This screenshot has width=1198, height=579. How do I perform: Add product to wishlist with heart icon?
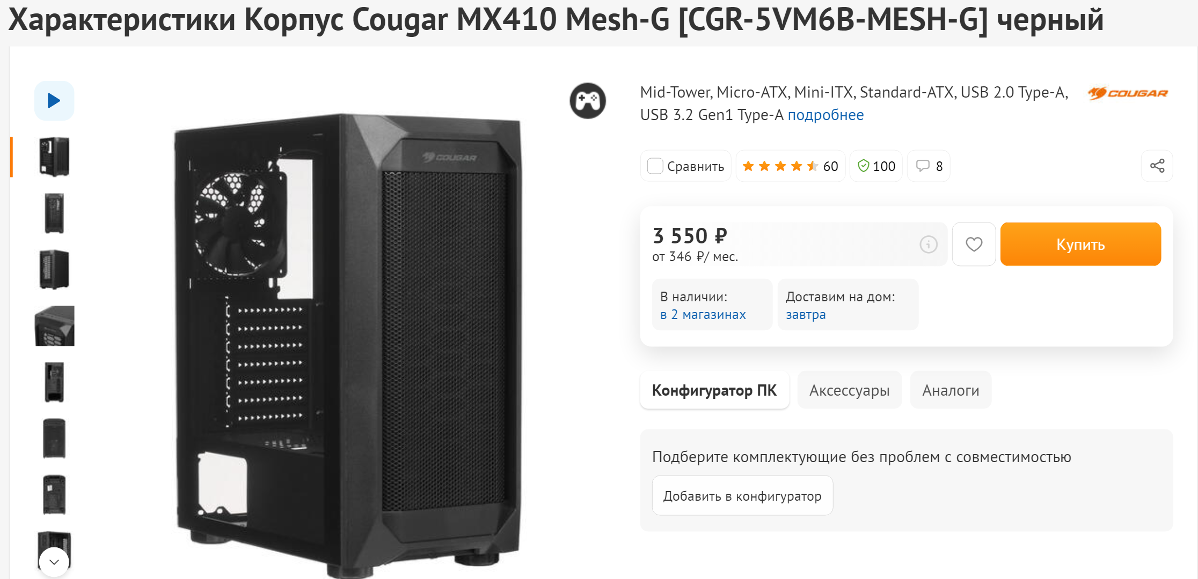tap(974, 244)
